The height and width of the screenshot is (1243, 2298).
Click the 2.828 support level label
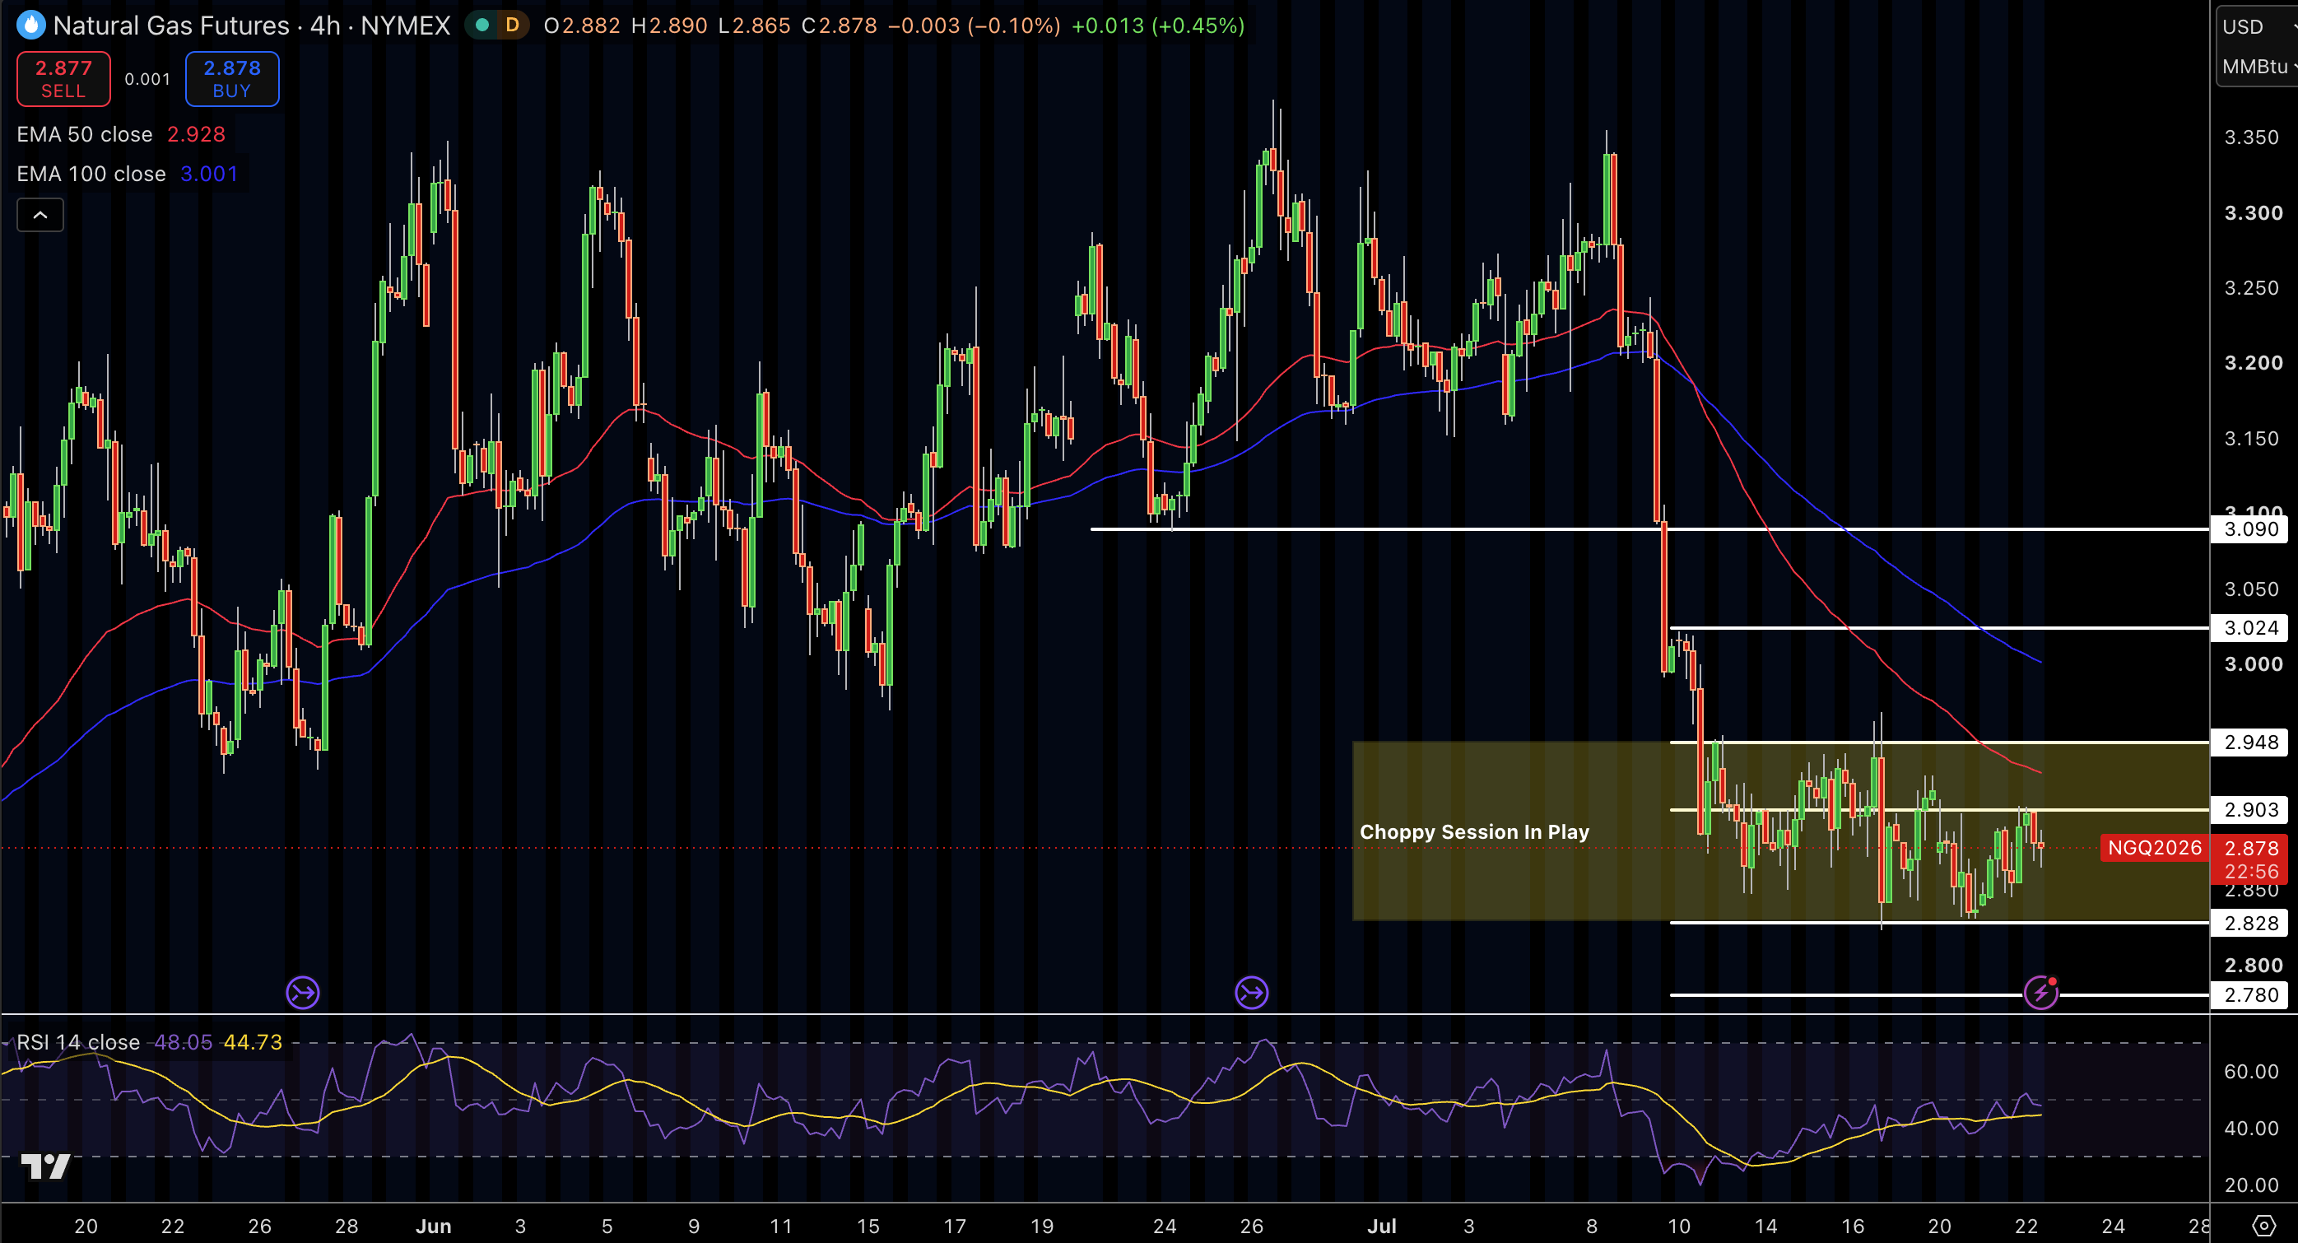tap(2249, 923)
